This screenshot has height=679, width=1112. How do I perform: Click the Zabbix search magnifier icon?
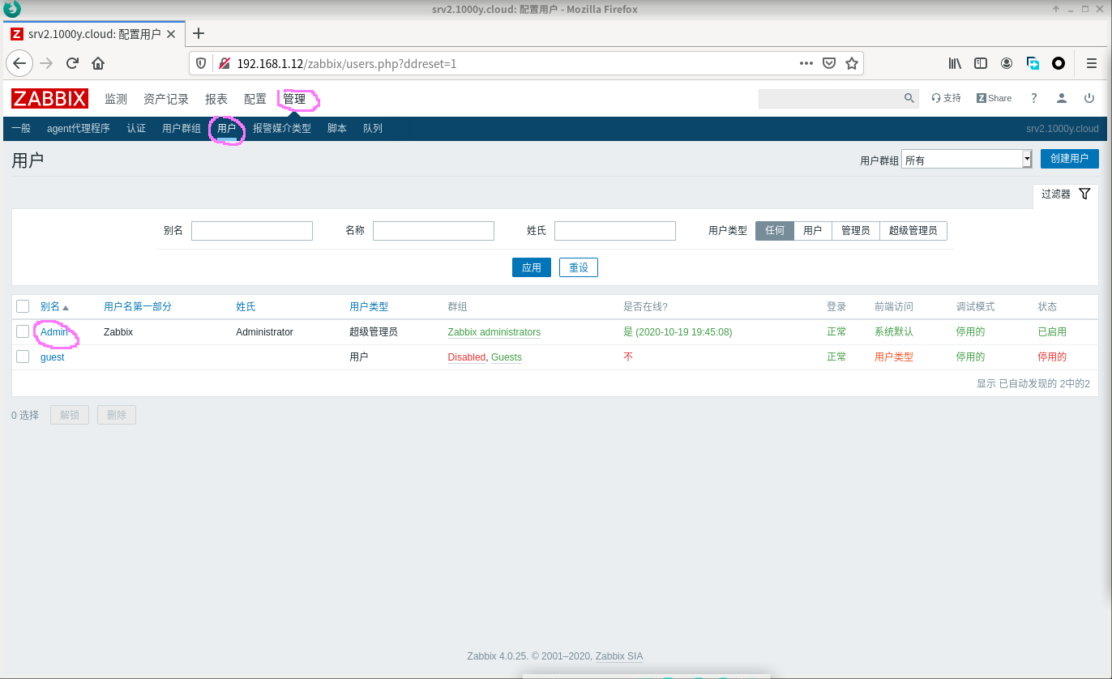tap(909, 98)
